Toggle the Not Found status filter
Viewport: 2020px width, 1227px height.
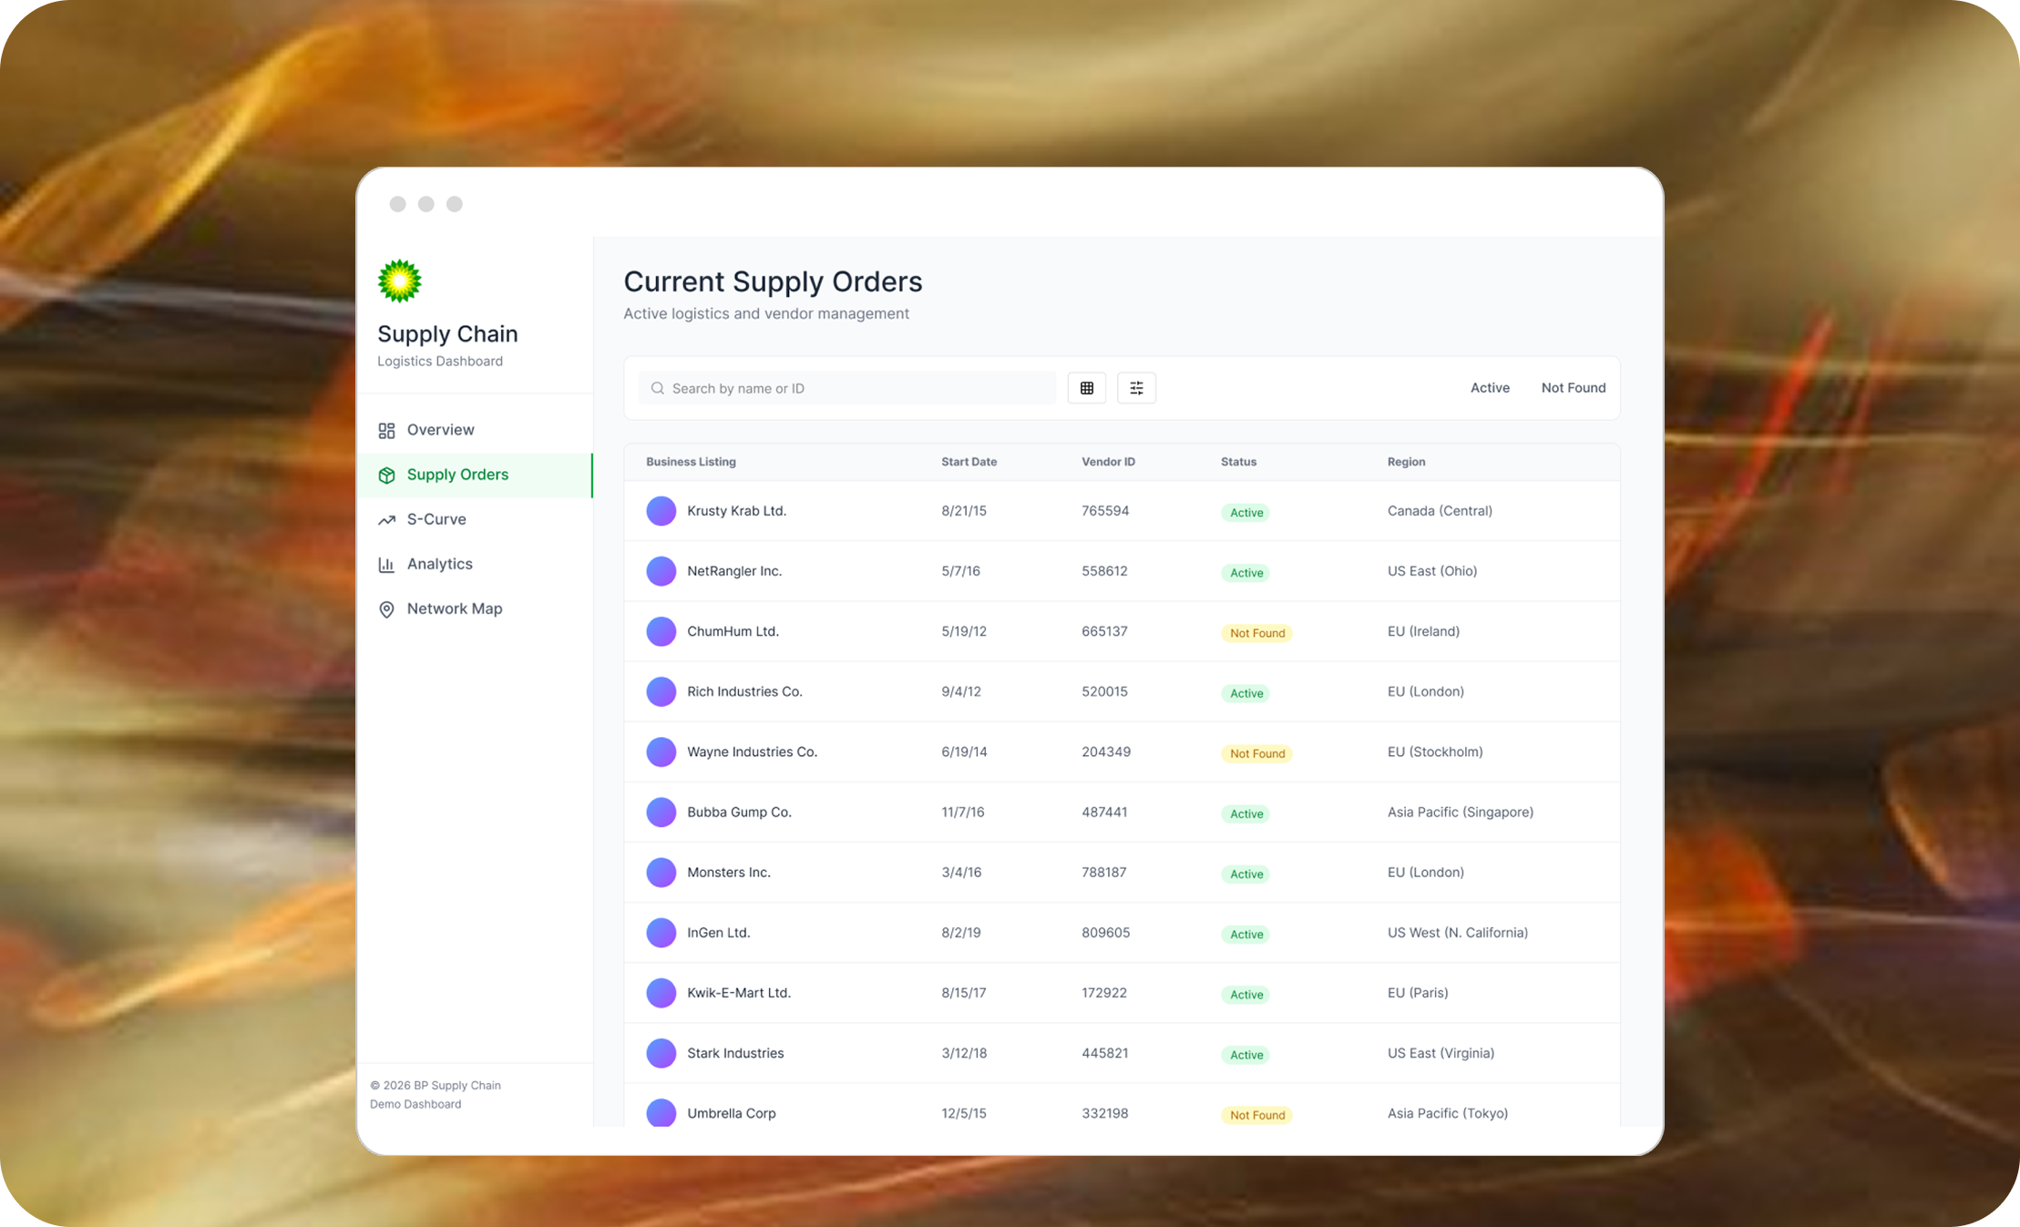point(1573,388)
